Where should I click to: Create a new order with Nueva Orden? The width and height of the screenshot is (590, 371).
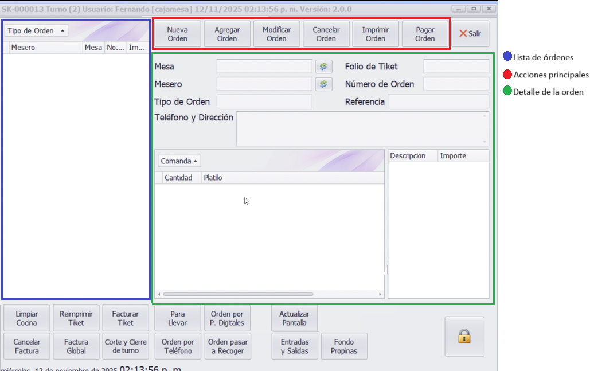pyautogui.click(x=178, y=34)
